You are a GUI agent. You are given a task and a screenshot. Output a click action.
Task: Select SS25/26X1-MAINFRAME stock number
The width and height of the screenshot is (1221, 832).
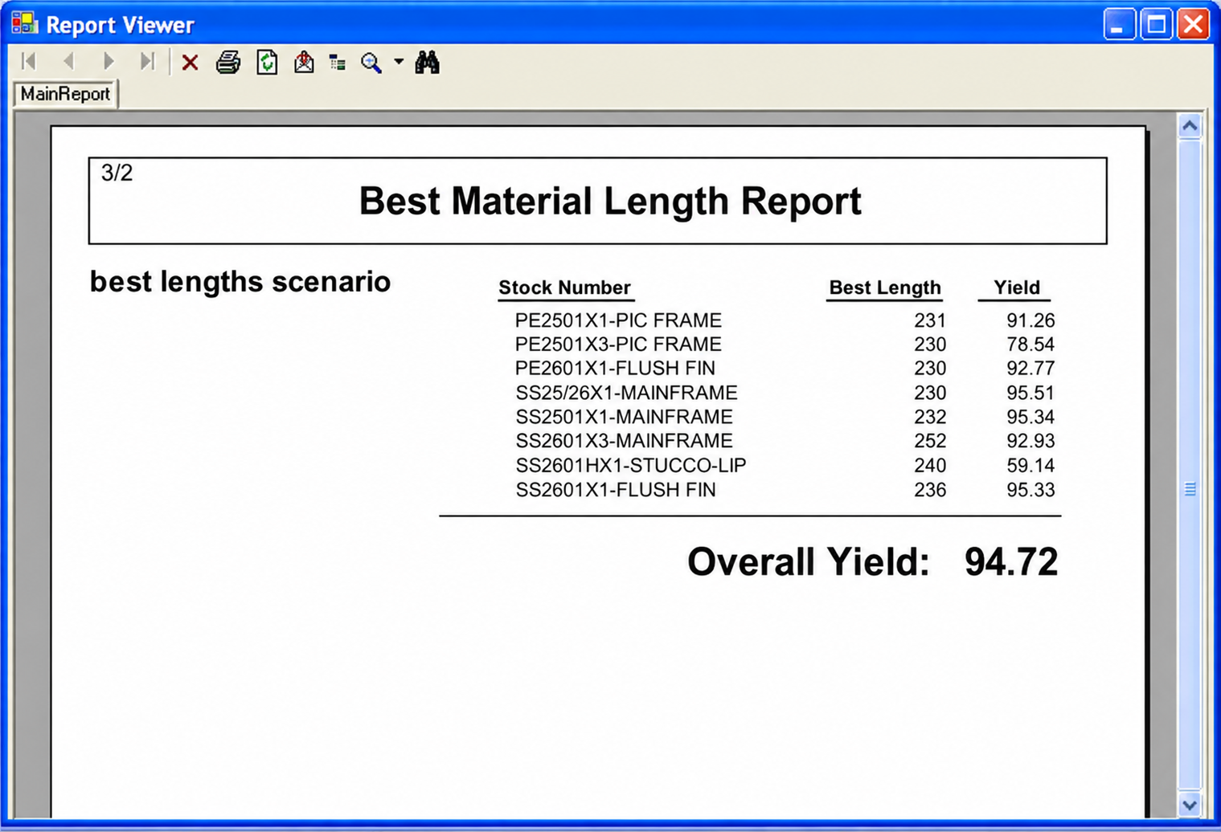pos(626,393)
